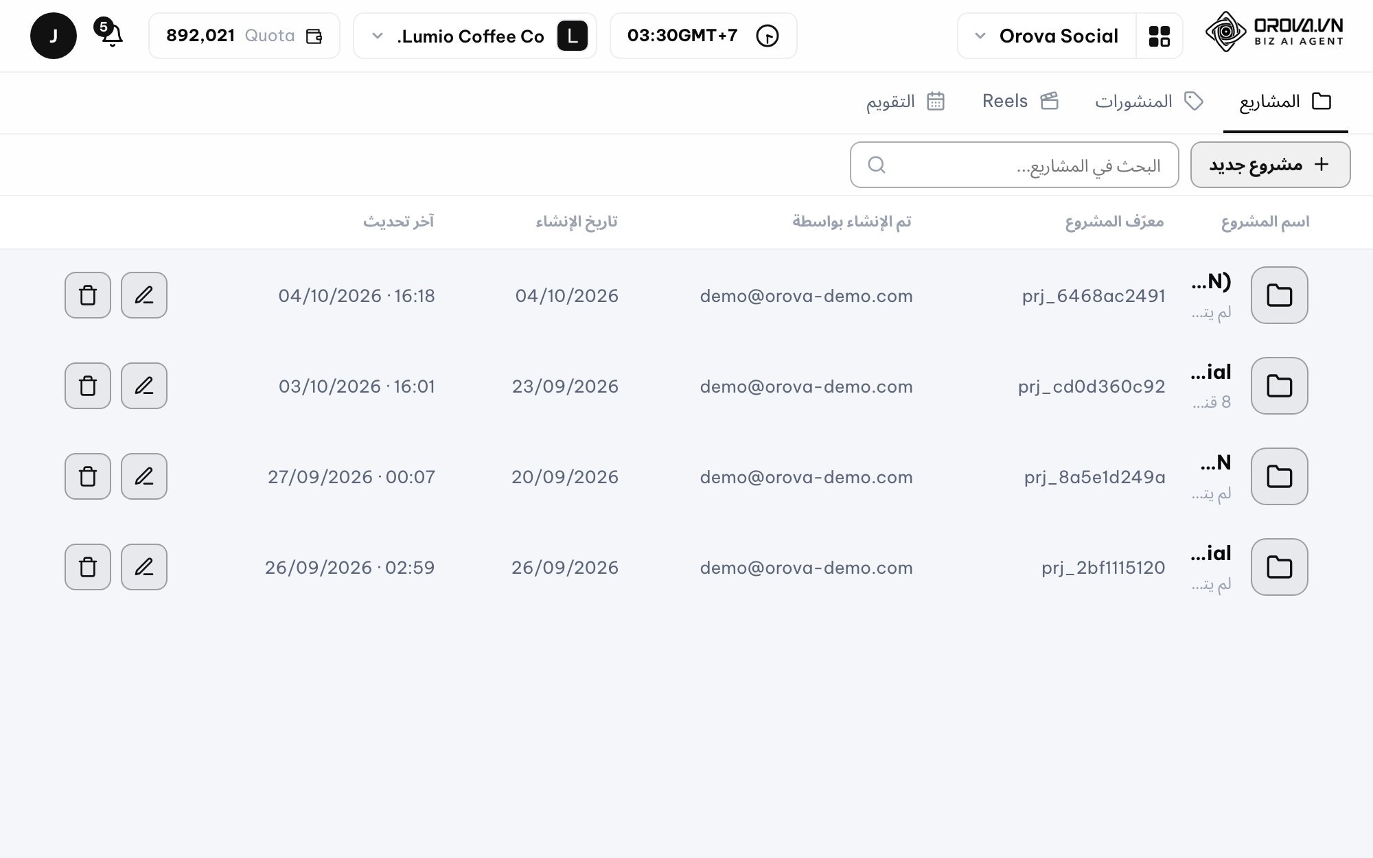The width and height of the screenshot is (1373, 858).
Task: Open the notifications bell with 5 badge
Action: (110, 34)
